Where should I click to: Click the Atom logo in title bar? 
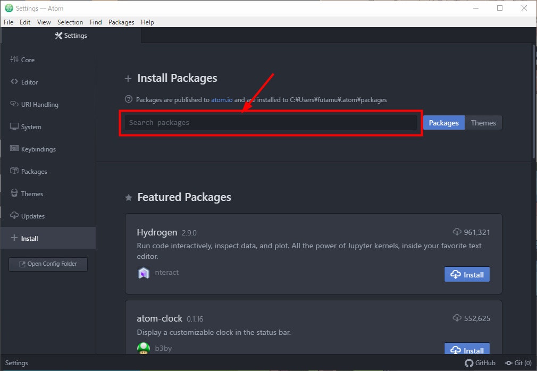(x=9, y=8)
